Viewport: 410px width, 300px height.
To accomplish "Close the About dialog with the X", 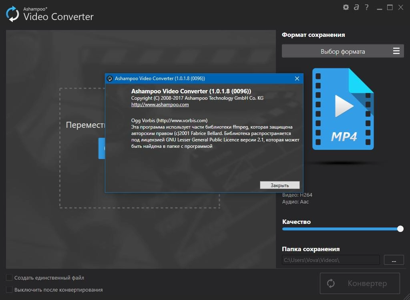I will (297, 79).
